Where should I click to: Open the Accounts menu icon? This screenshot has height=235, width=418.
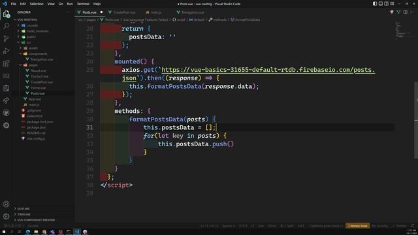[6, 204]
